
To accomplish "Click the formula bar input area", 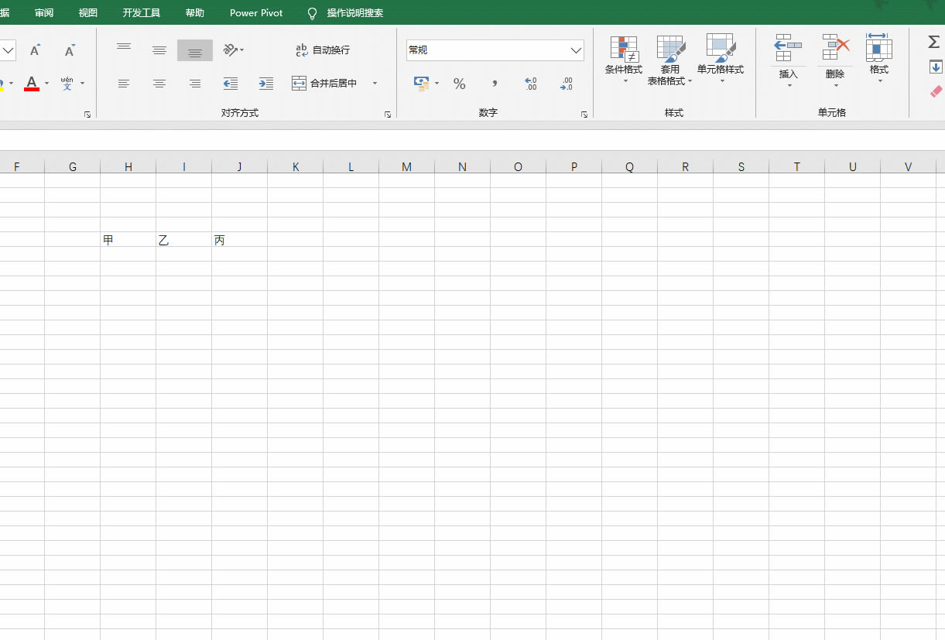I will point(472,140).
